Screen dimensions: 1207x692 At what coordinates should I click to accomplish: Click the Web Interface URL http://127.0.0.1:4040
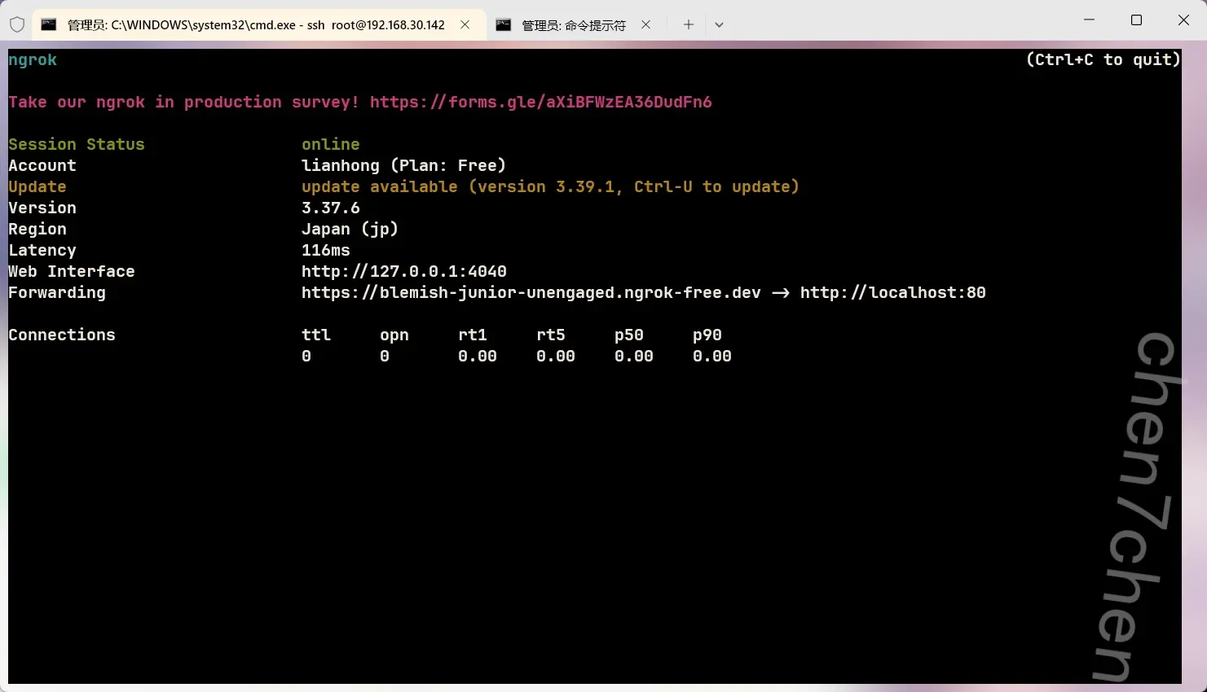pyautogui.click(x=404, y=271)
